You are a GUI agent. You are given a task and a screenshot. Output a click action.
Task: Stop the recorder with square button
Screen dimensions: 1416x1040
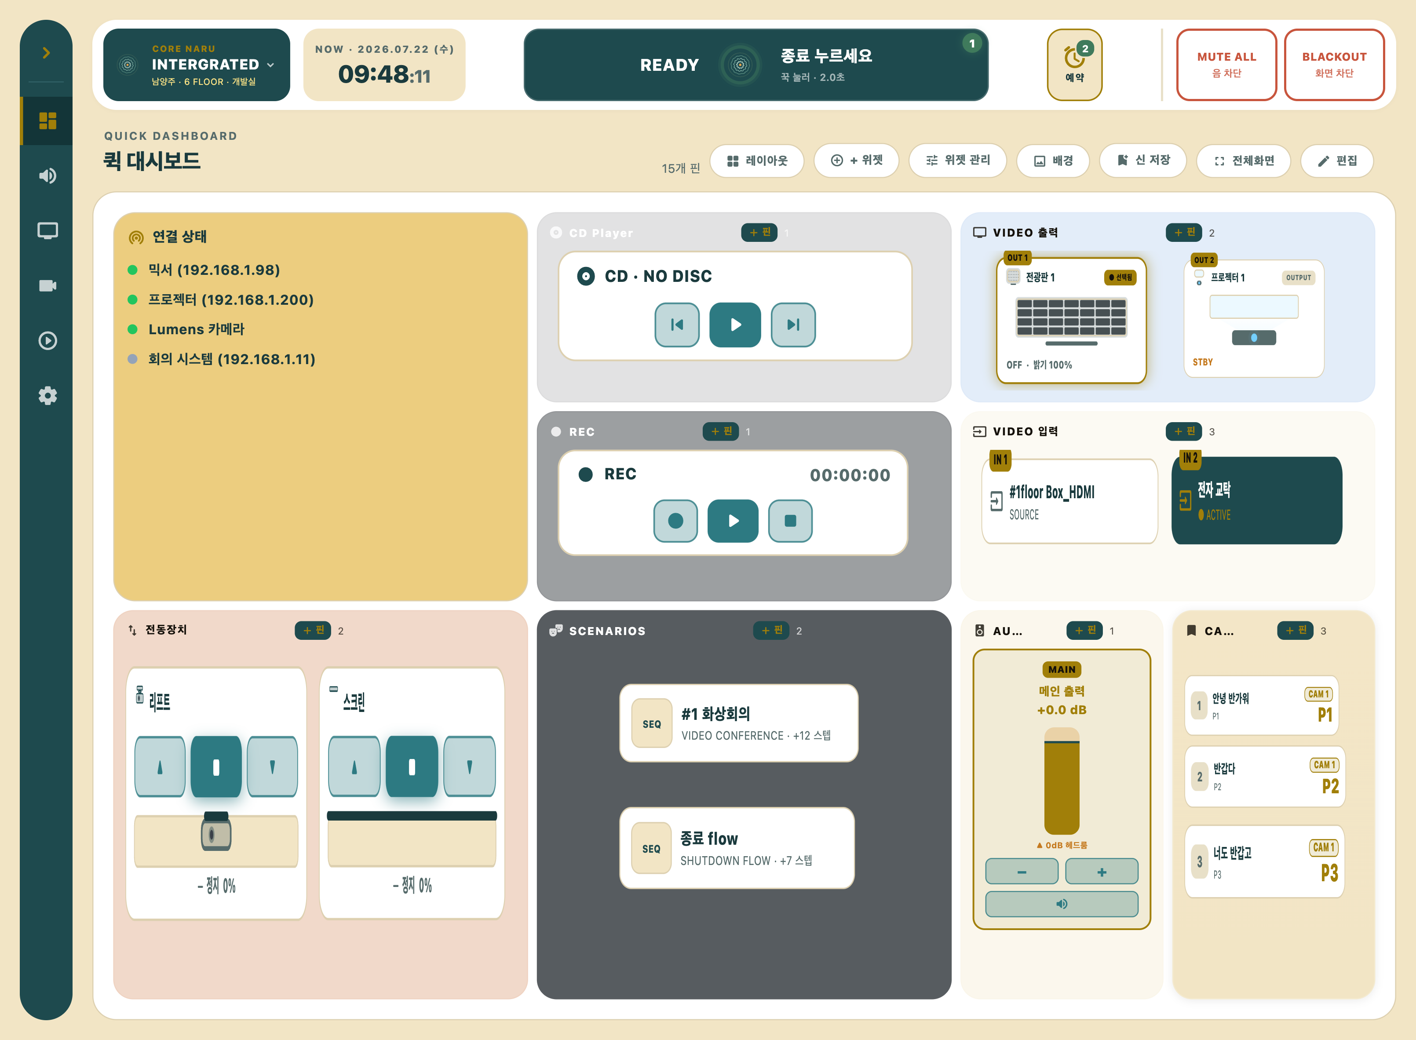790,521
